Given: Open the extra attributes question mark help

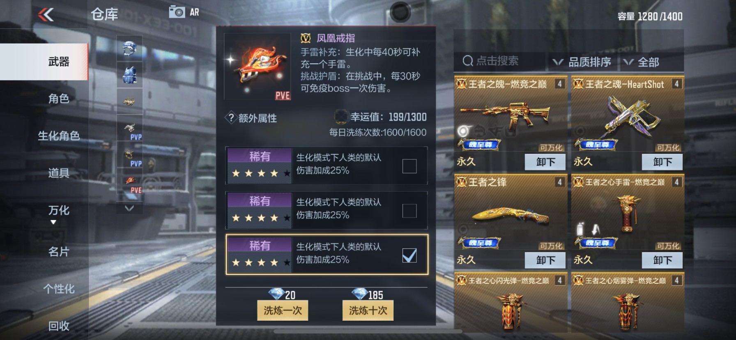Looking at the screenshot, I should click(231, 118).
